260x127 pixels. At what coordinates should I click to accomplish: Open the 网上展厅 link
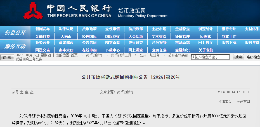click(205, 43)
